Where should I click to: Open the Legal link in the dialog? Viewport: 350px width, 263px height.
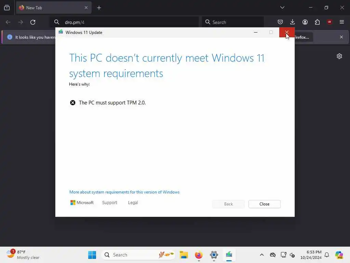click(133, 203)
